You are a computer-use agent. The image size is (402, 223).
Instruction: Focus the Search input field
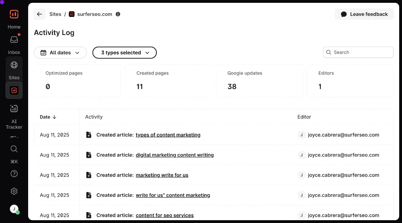click(x=362, y=52)
